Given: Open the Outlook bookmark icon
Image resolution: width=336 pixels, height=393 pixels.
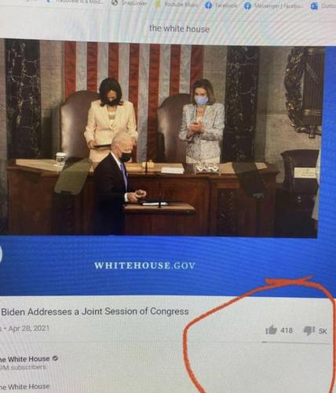Looking at the screenshot, I should [x=314, y=6].
